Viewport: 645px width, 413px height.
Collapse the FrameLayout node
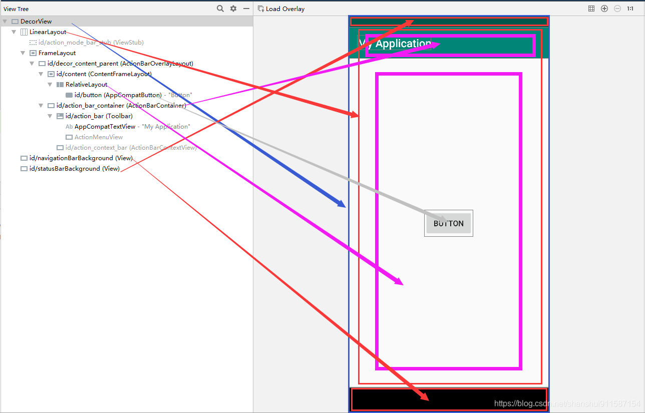tap(23, 53)
